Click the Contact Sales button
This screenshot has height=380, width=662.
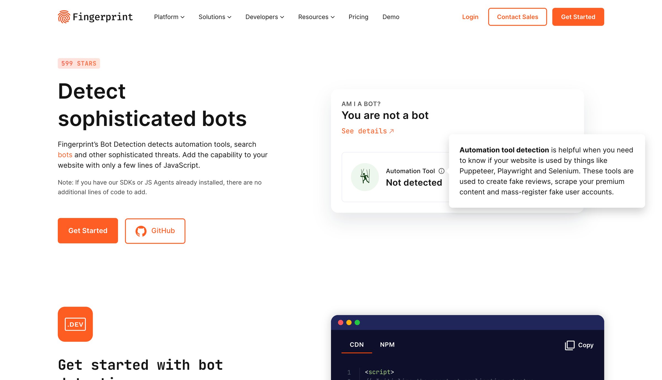517,17
